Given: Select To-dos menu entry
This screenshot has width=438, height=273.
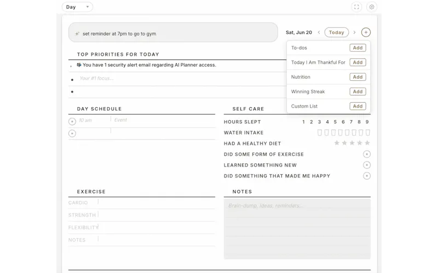Looking at the screenshot, I should pyautogui.click(x=299, y=48).
